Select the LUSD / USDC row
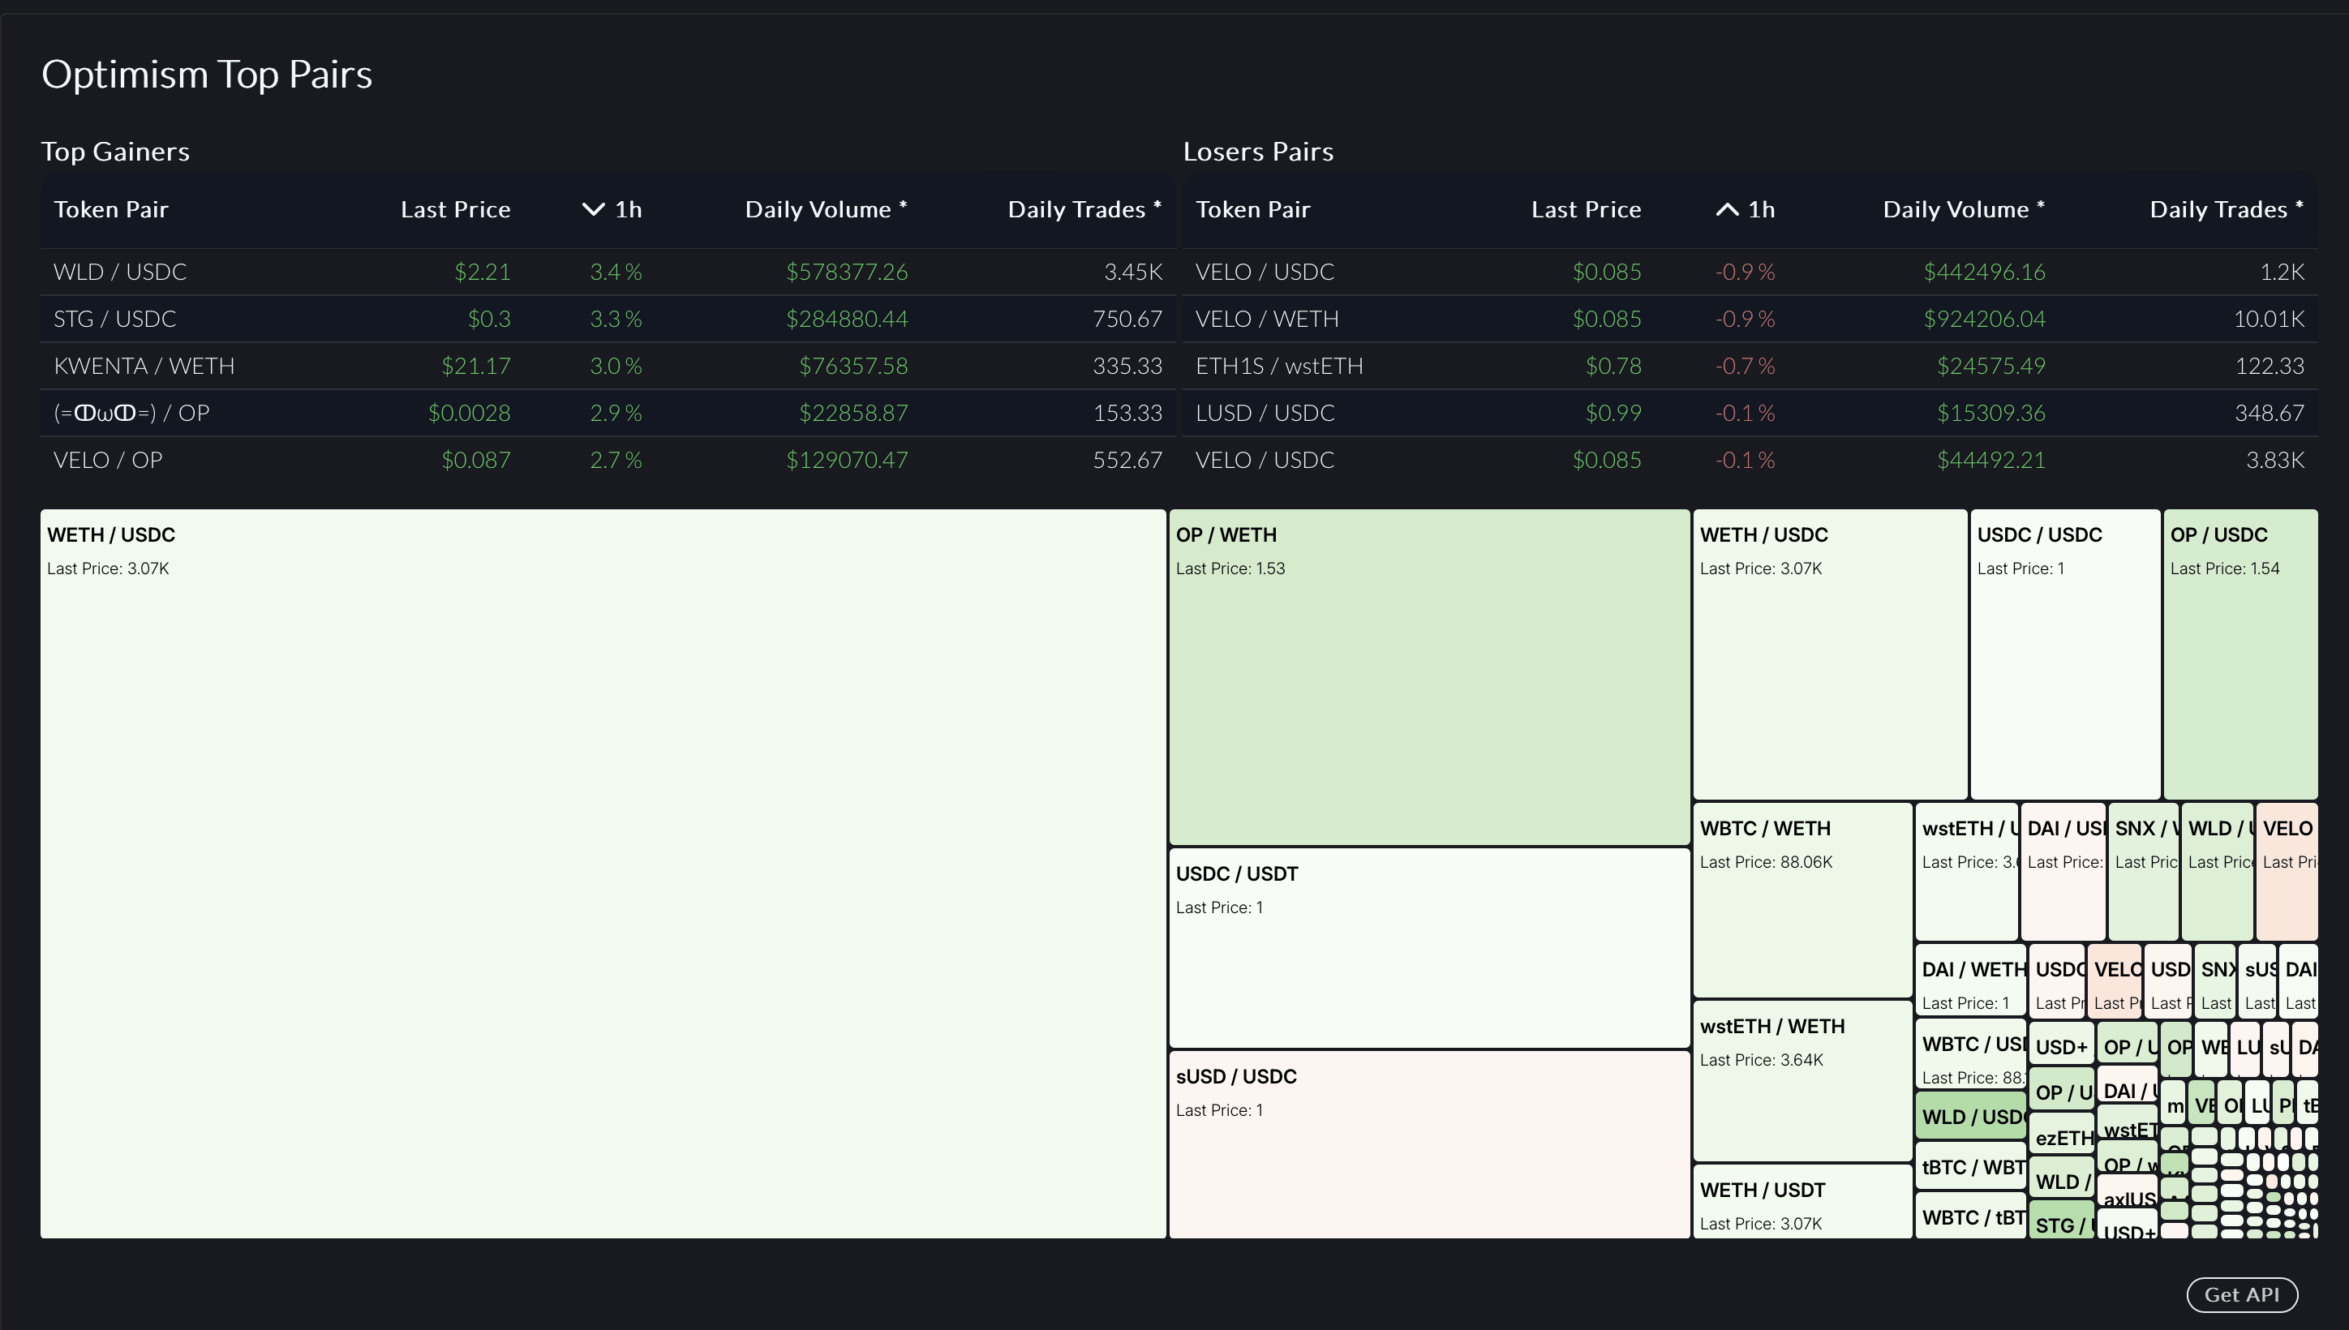Image resolution: width=2349 pixels, height=1330 pixels. point(1750,413)
